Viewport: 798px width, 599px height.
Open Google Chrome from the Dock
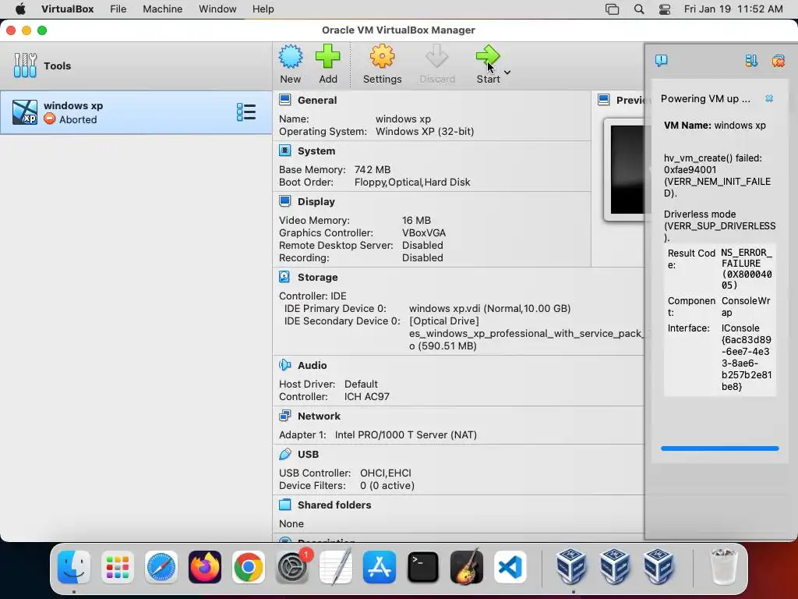(249, 567)
